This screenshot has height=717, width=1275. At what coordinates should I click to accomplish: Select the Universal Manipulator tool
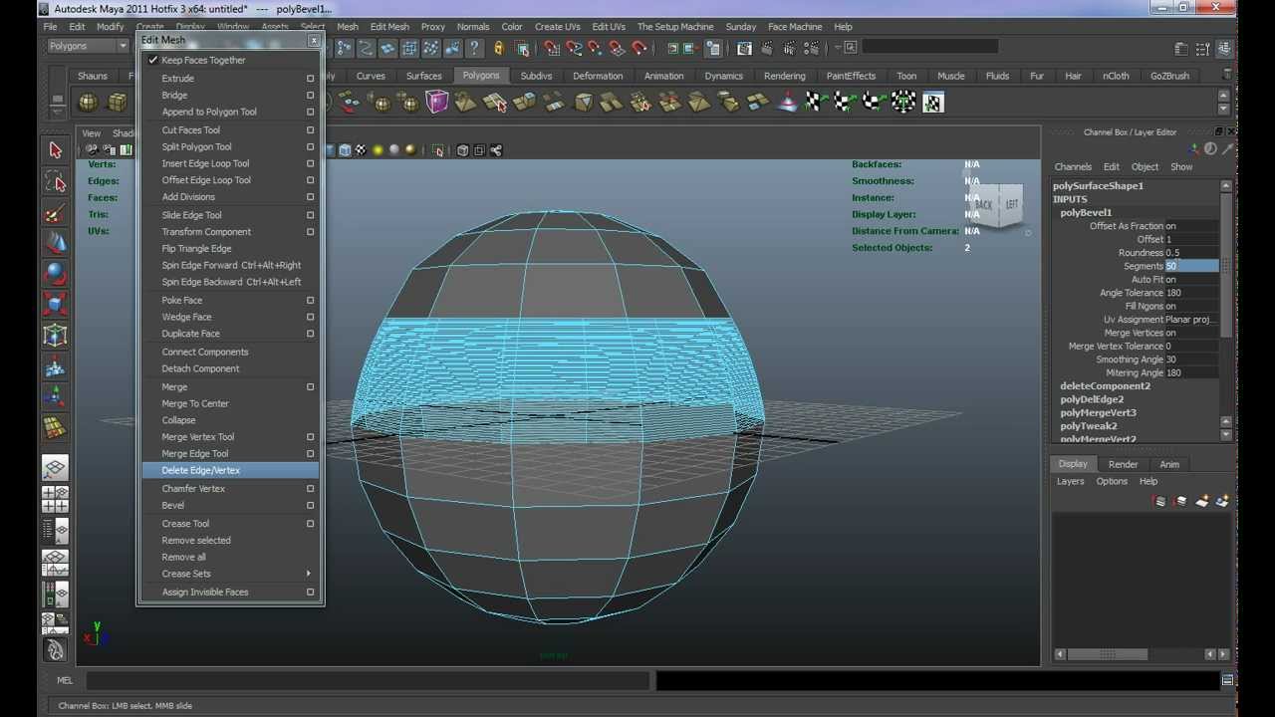click(55, 336)
